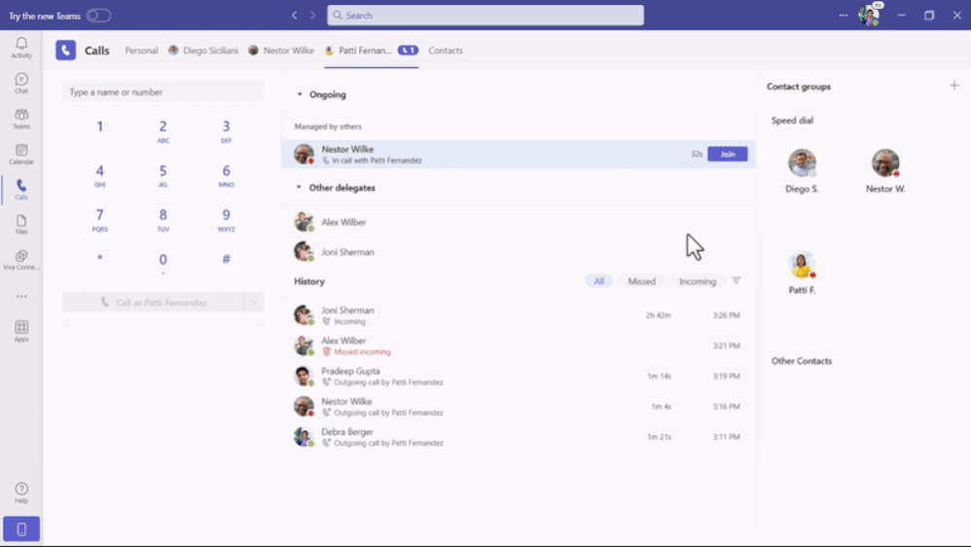Click the Search box in title bar
Image resolution: width=971 pixels, height=547 pixels.
pos(485,15)
